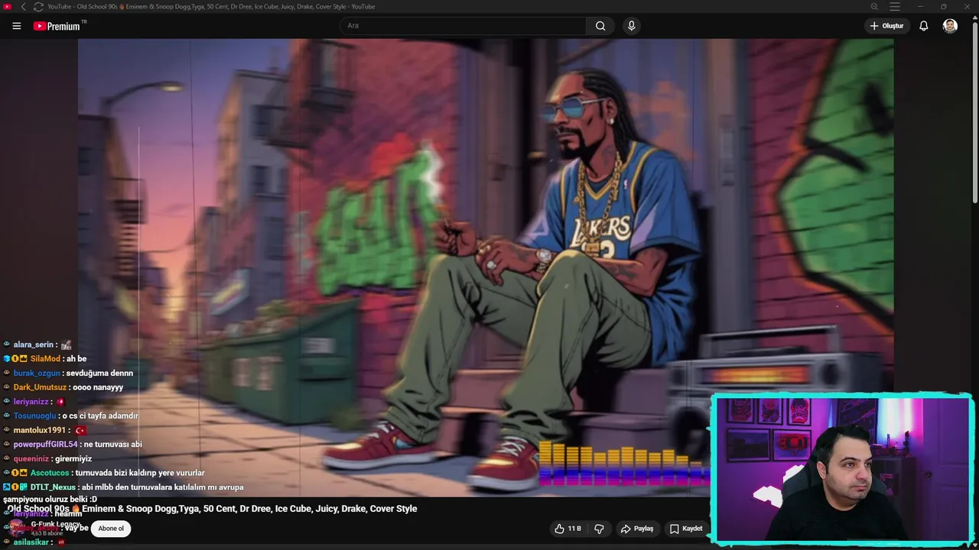The height and width of the screenshot is (550, 979).
Task: Open the notifications bell
Action: [x=924, y=26]
